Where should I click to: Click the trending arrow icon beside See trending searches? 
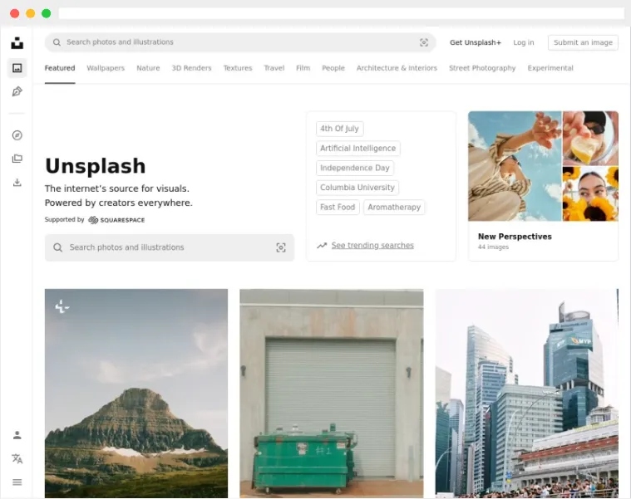[x=322, y=246]
